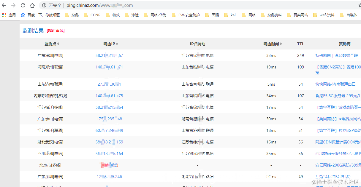This screenshot has height=187, width=361.
Task: Open 应用 apps grid icon
Action: (x=9, y=15)
